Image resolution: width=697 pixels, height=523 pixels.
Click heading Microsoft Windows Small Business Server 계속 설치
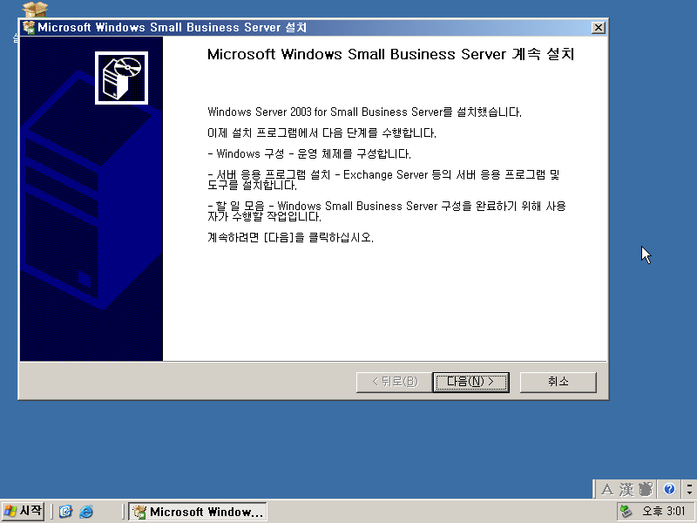[x=390, y=54]
